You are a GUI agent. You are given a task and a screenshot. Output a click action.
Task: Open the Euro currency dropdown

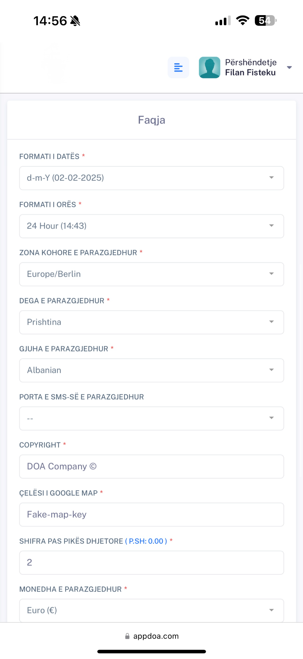pos(151,610)
